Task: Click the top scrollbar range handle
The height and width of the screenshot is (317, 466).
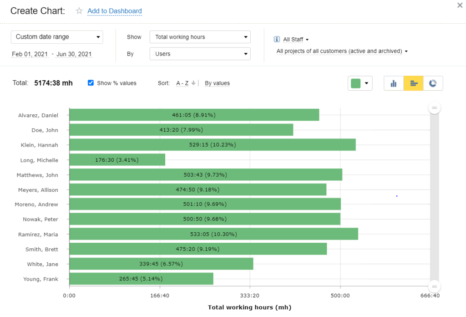Action: pos(434,108)
